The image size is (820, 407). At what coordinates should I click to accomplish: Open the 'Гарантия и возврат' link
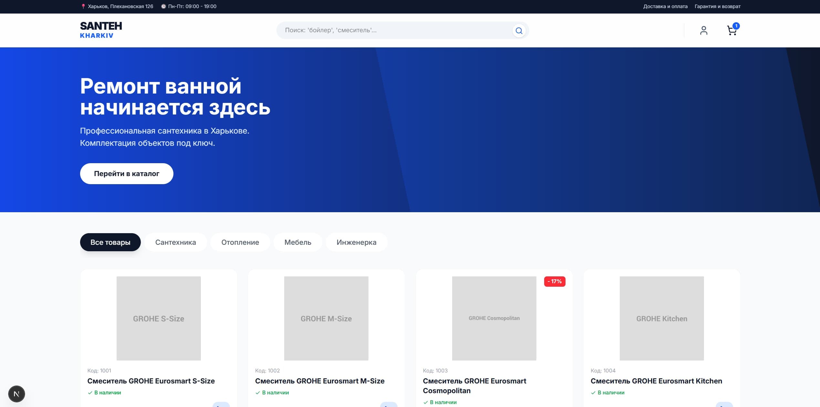coord(717,6)
